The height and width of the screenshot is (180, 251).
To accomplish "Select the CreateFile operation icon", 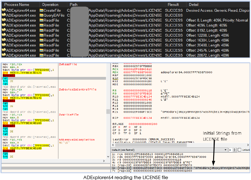I will (41, 10).
